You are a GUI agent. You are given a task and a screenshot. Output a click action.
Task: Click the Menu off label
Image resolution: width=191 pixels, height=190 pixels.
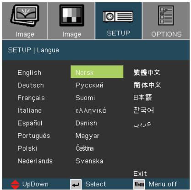163,184
